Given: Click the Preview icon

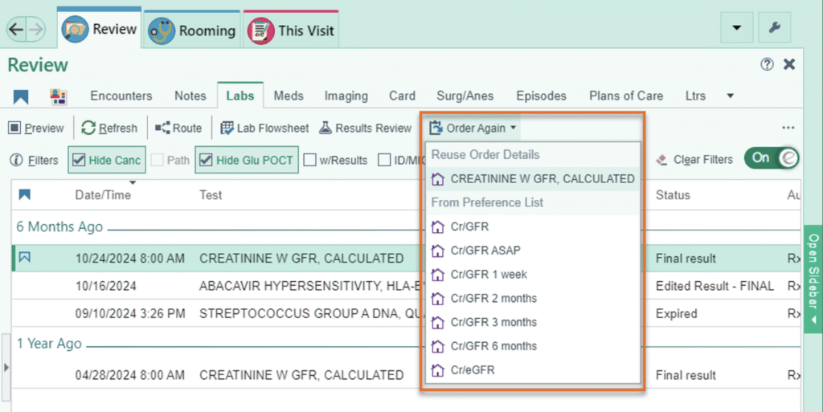Looking at the screenshot, I should pyautogui.click(x=14, y=128).
